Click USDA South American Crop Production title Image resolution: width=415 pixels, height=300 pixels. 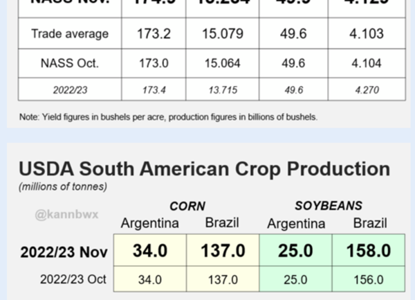[204, 169]
